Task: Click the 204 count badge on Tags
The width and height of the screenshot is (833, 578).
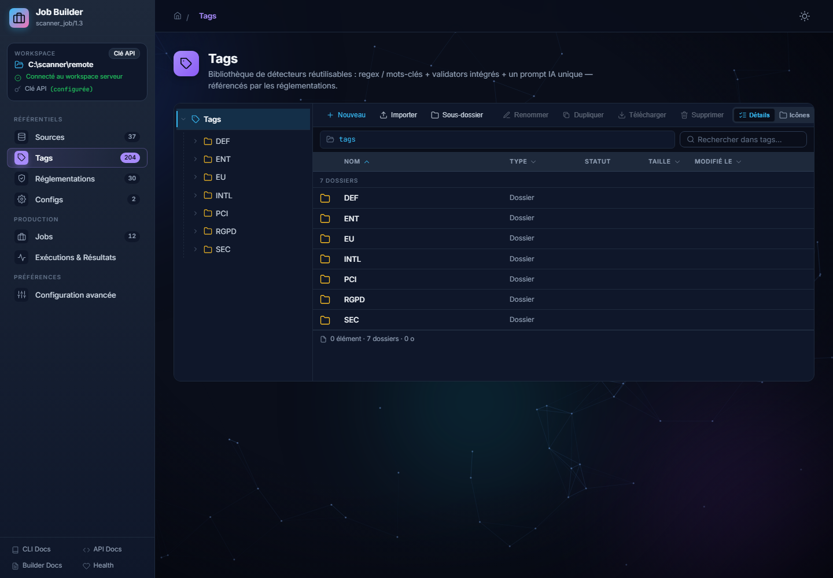Action: coord(130,157)
